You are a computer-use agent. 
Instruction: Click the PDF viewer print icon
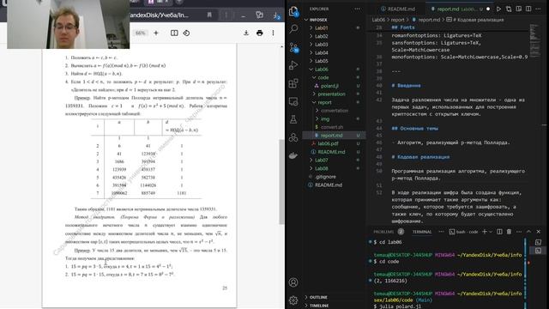tap(259, 33)
